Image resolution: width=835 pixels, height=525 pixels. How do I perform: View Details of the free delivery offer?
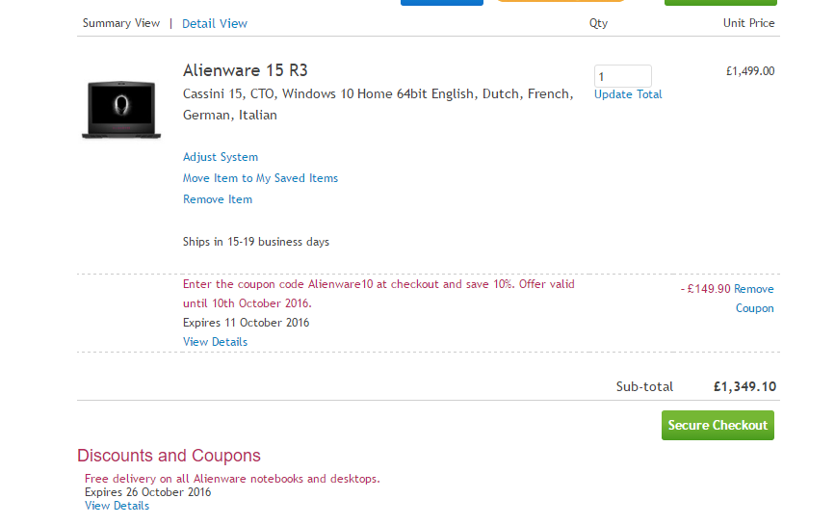pyautogui.click(x=117, y=506)
